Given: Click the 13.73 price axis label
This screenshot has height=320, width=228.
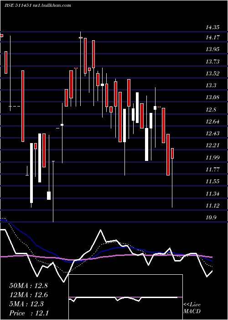Looking at the screenshot, I should (212, 61).
